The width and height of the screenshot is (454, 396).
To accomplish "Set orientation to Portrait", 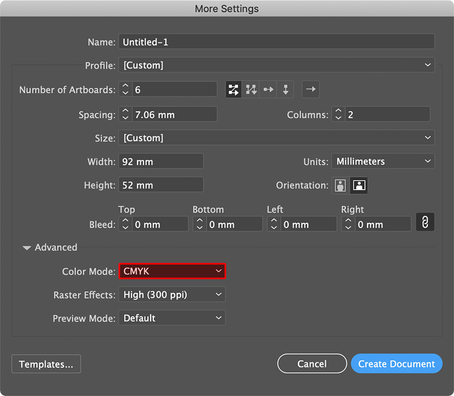I will coord(341,185).
